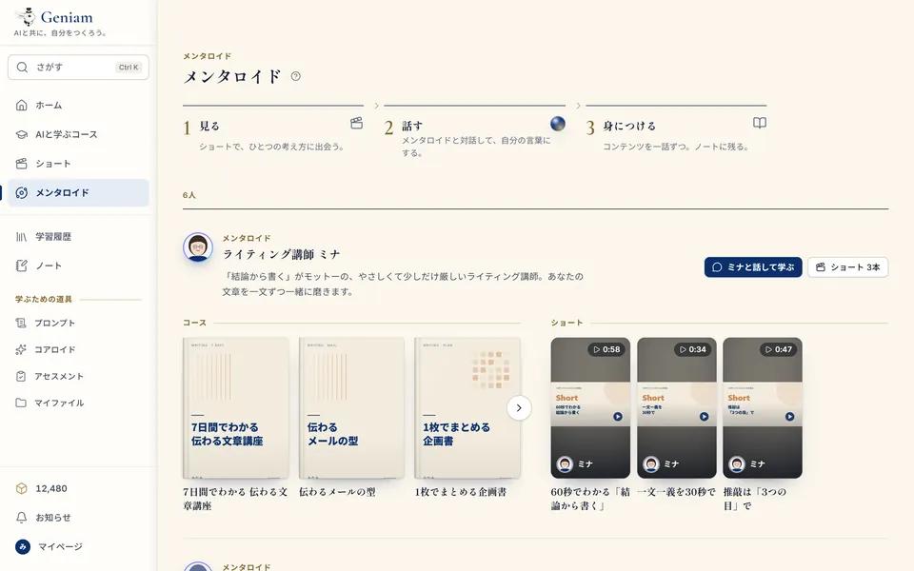Click the blue orb icon in the 話す step
The width and height of the screenshot is (914, 571).
click(x=558, y=123)
